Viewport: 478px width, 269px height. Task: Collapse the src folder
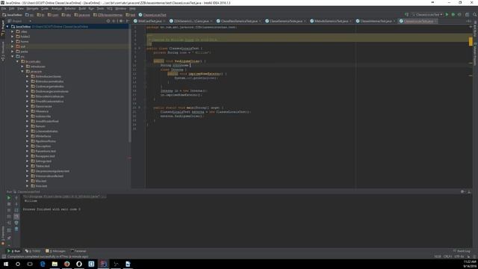click(x=13, y=57)
